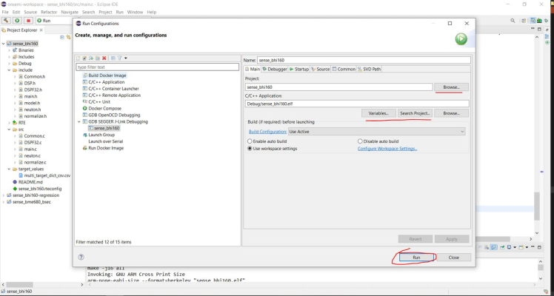Image resolution: width=554 pixels, height=296 pixels.
Task: Click the hammer build icon in toolbar
Action: [x=7, y=21]
